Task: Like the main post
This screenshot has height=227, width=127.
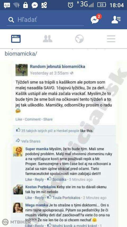Action: pyautogui.click(x=19, y=119)
